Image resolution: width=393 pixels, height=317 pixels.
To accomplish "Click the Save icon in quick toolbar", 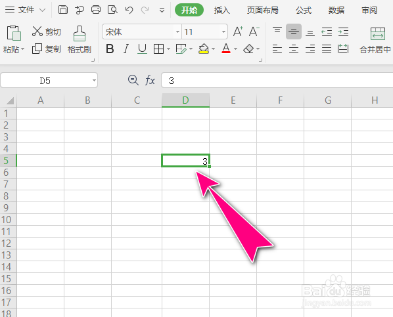I will [x=63, y=10].
